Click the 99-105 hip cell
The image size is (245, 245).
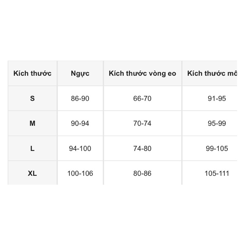[x=217, y=149]
